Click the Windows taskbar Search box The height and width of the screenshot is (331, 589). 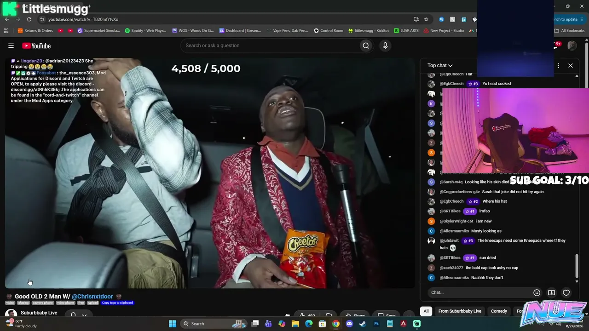(214, 324)
